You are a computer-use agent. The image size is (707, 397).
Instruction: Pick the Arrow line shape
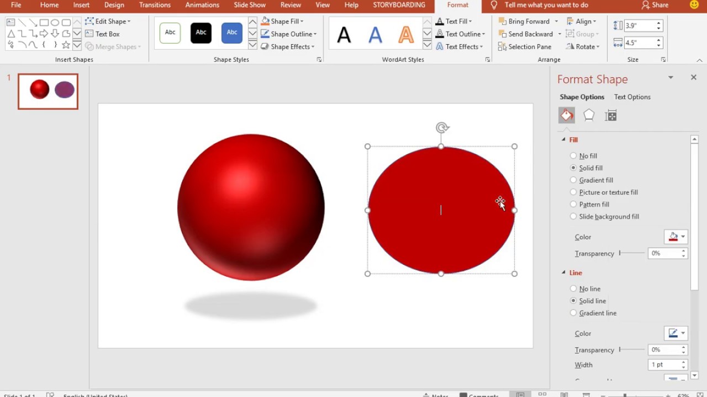tap(33, 22)
